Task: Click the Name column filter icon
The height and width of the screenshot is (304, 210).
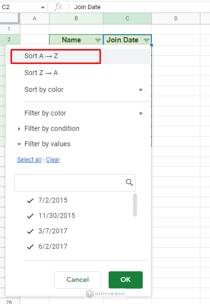Action: click(x=98, y=41)
